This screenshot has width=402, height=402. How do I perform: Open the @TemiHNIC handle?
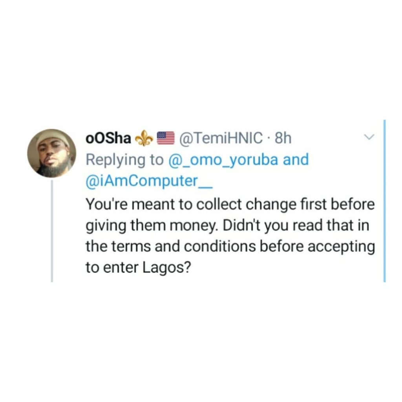click(x=220, y=138)
